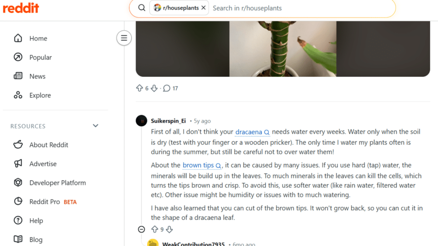Screen dimensions: 438x246
Task: Open the Home feed
Action: [38, 38]
